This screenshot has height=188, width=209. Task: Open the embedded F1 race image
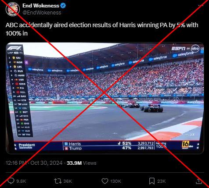coord(105,98)
